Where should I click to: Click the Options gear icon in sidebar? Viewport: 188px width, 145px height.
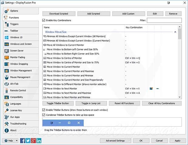(x=6, y=11)
